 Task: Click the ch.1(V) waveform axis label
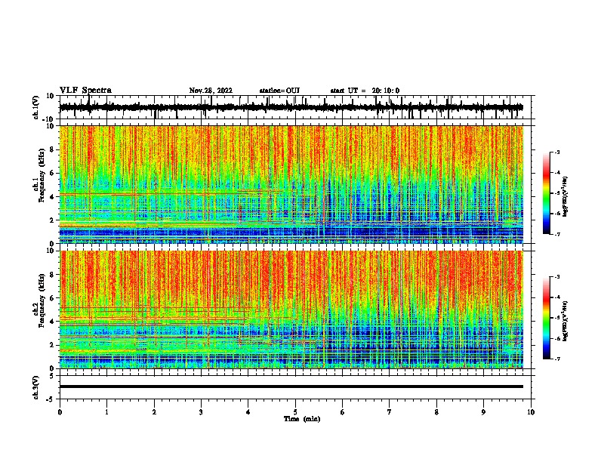[36, 107]
